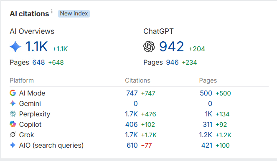Click the Google icon next to AI Mode
This screenshot has height=161, width=277.
(13, 93)
